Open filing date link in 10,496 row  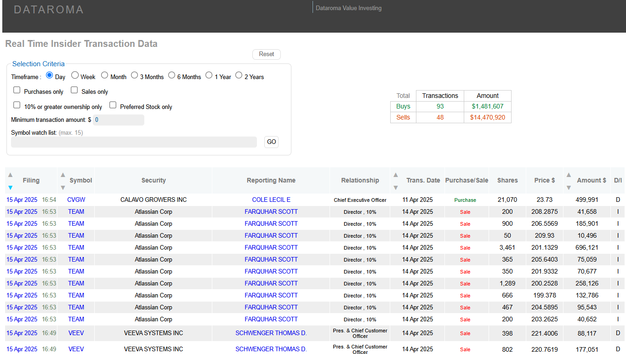(22, 235)
